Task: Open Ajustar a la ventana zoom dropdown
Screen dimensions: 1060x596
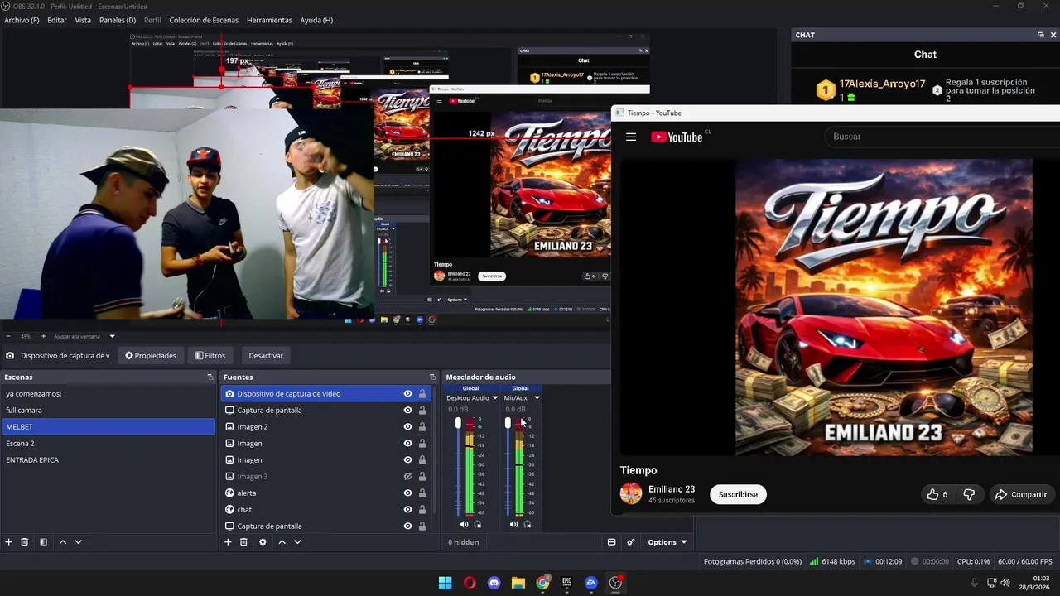Action: [x=112, y=336]
